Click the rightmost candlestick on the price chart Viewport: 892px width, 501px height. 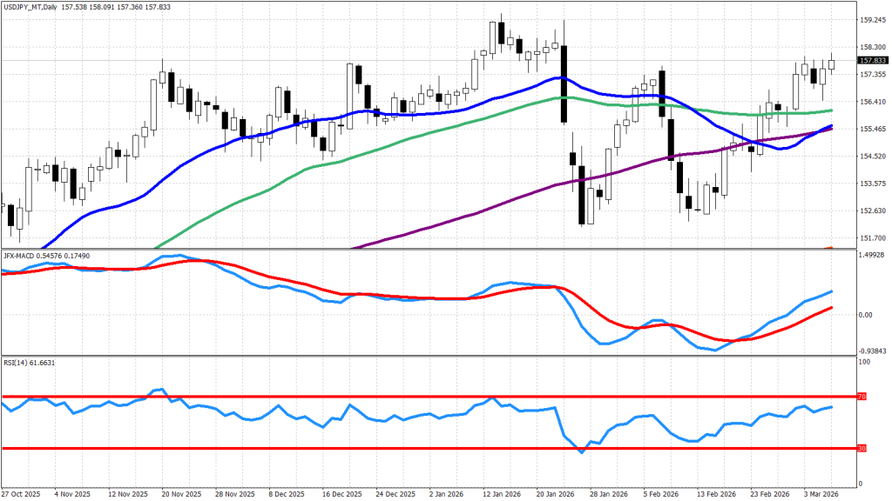tap(832, 63)
